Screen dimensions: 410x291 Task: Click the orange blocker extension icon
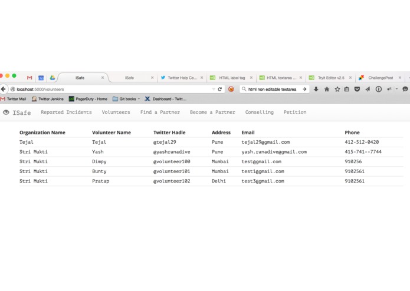[x=231, y=90]
